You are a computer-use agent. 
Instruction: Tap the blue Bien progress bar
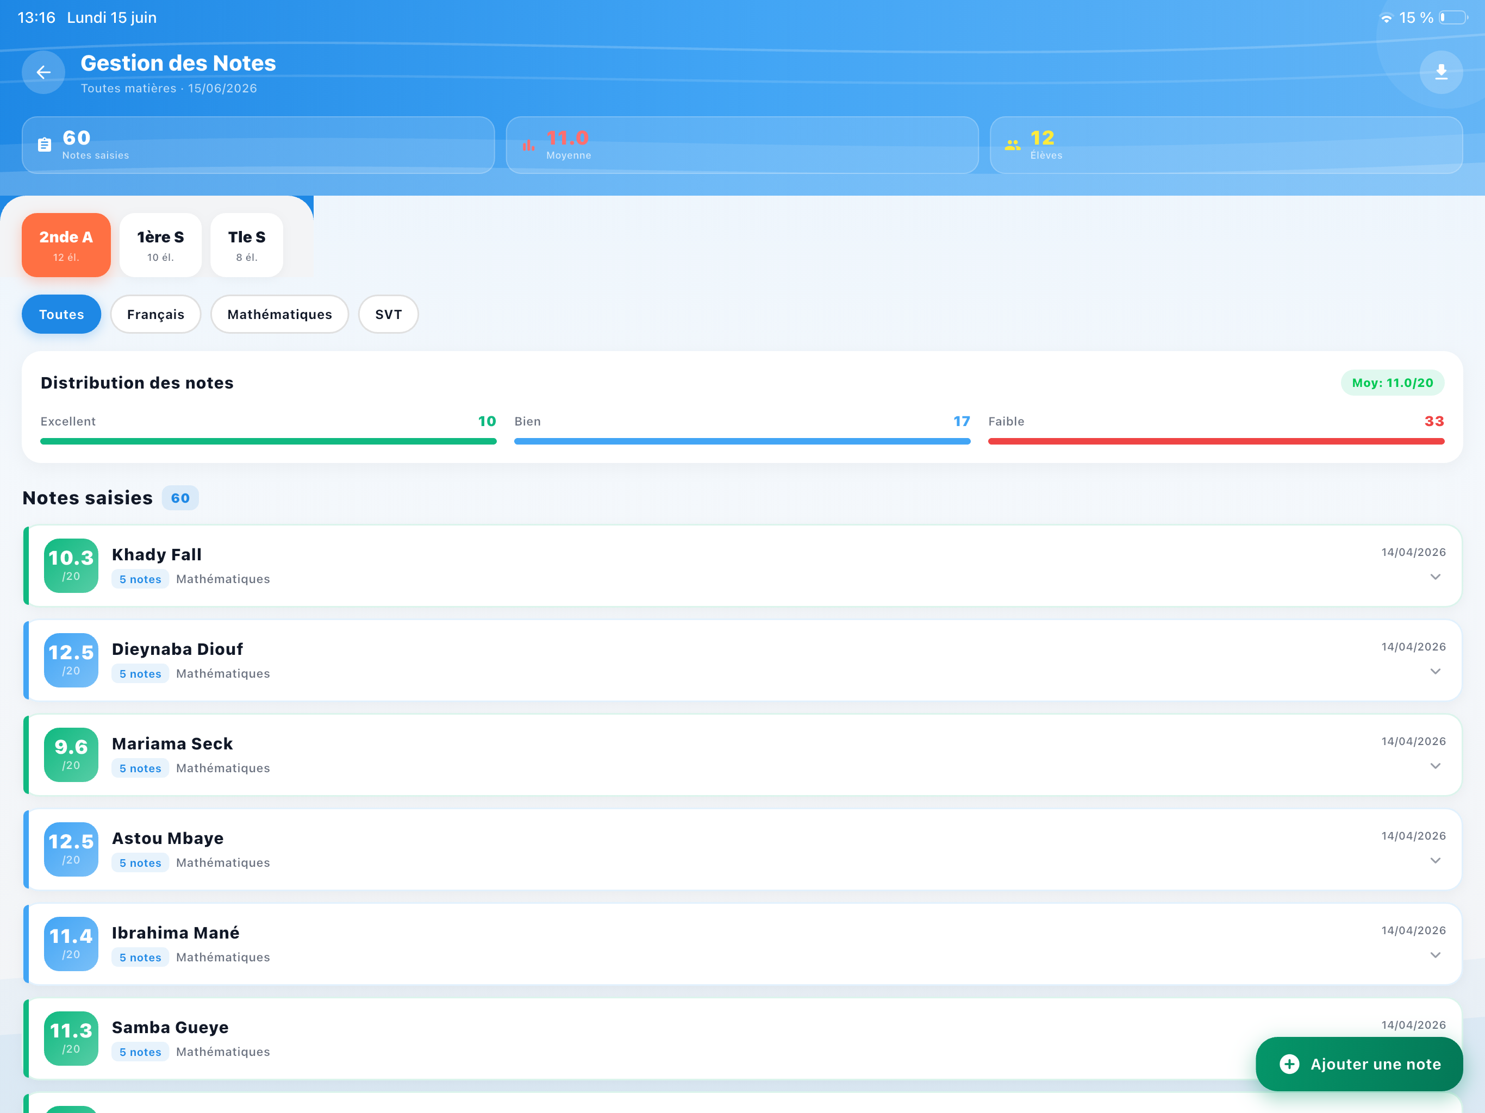click(742, 442)
